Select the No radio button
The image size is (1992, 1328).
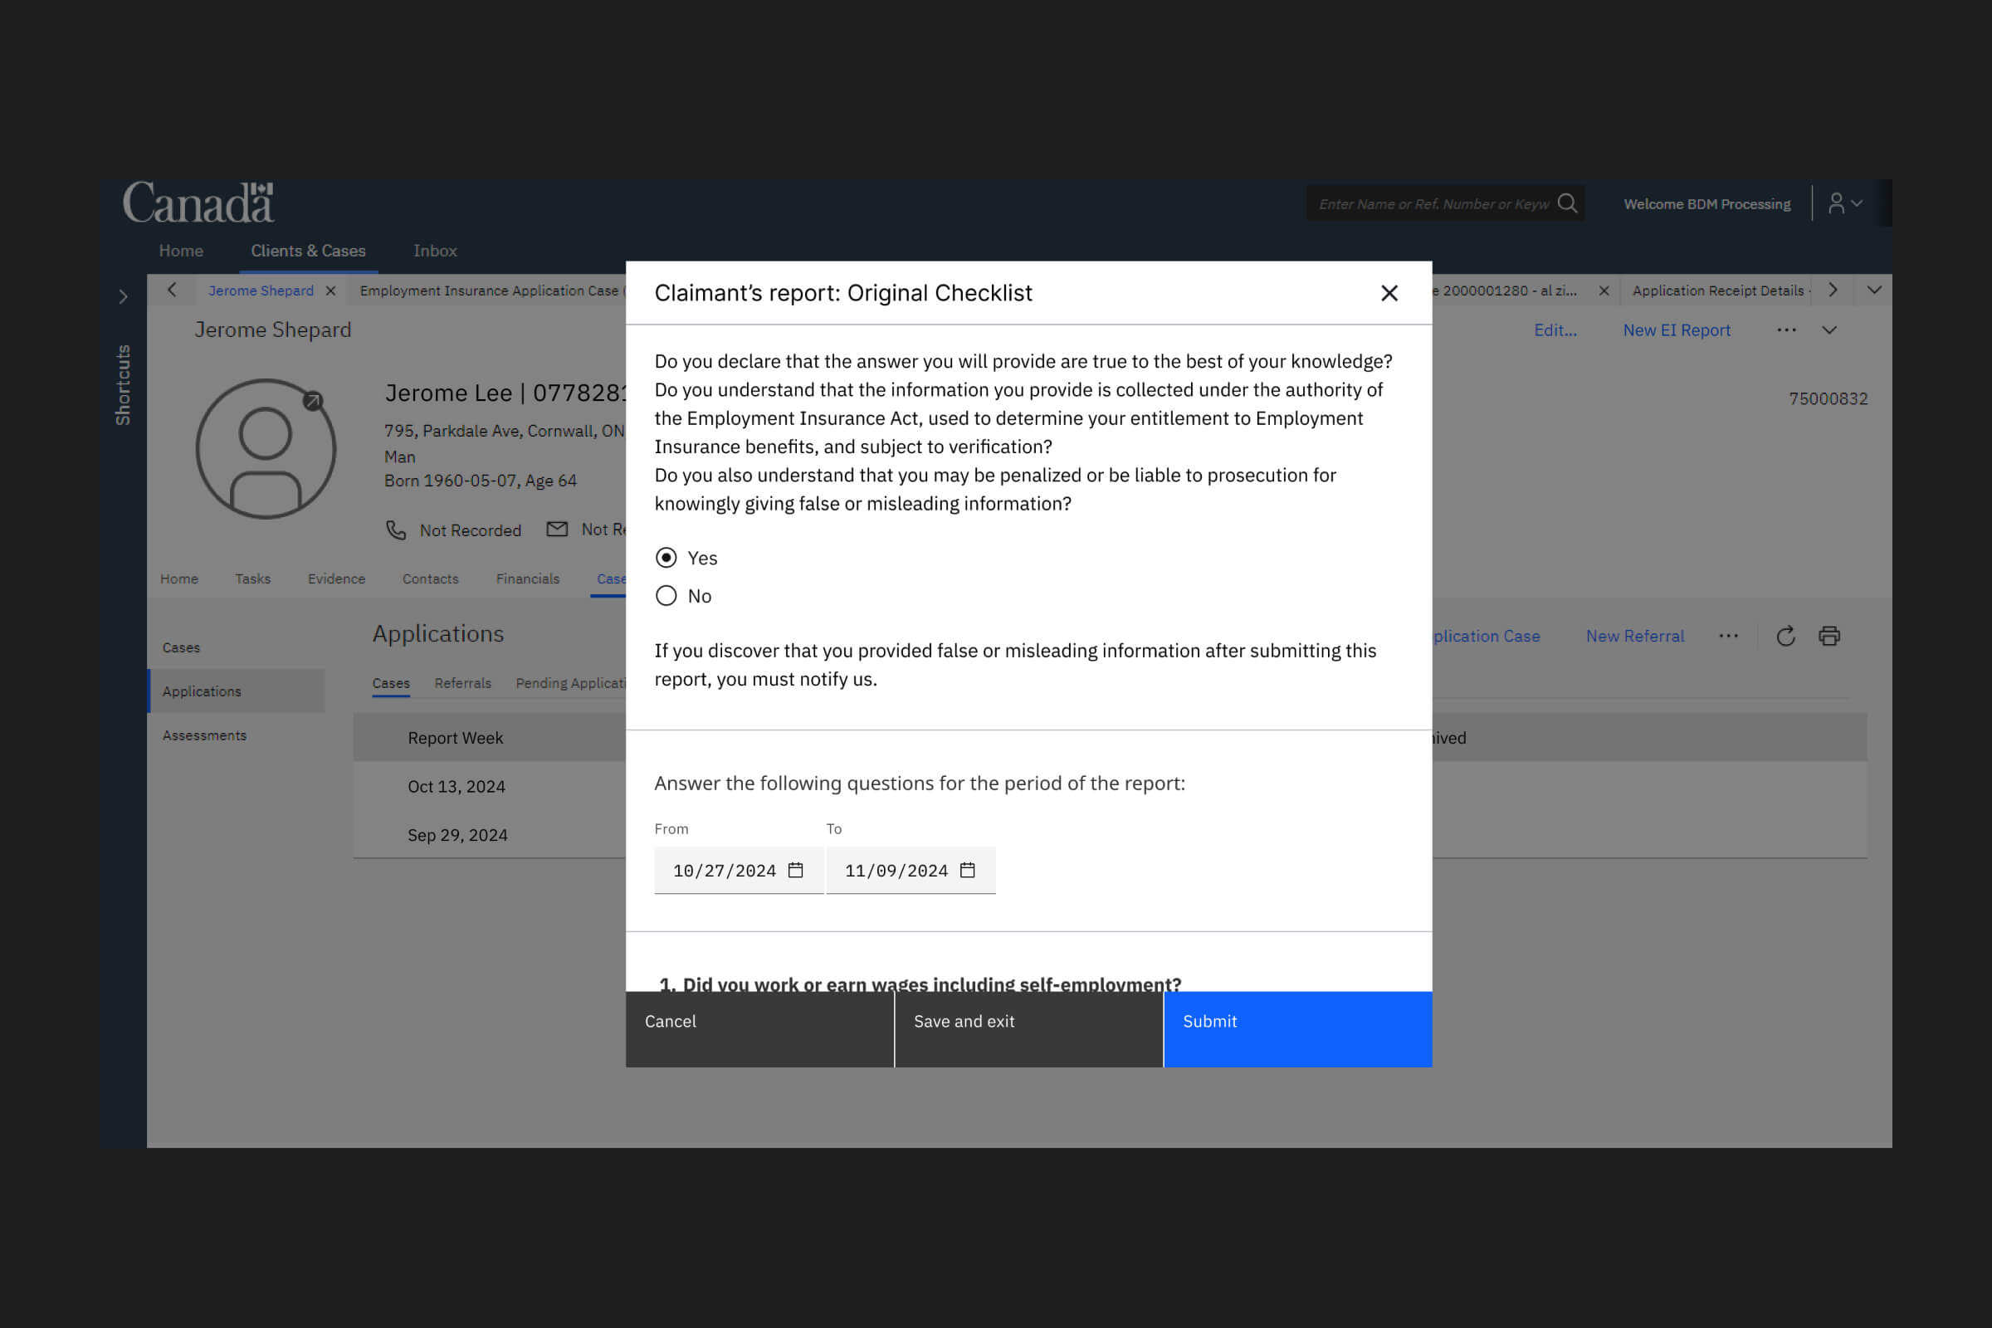[666, 595]
